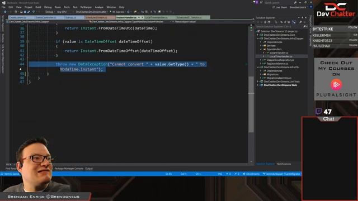Click the Live Share button

pos(280,7)
